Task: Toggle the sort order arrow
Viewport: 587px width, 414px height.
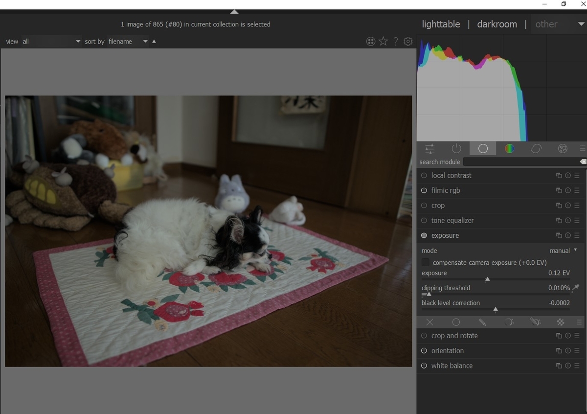Action: [x=154, y=42]
